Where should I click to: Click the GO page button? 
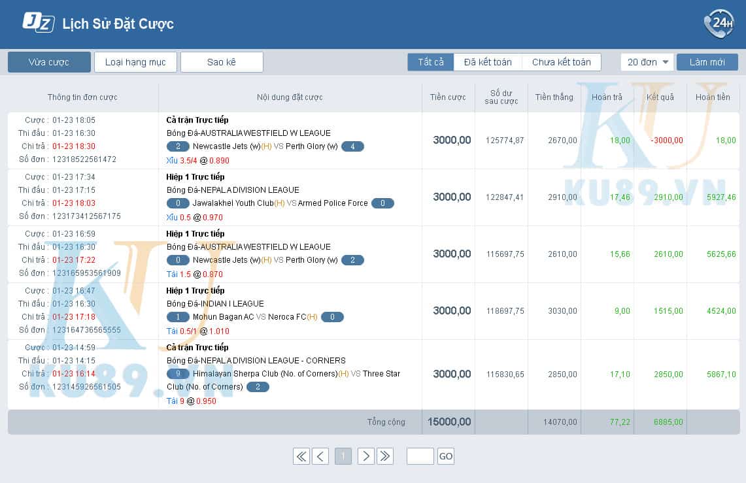(x=446, y=456)
